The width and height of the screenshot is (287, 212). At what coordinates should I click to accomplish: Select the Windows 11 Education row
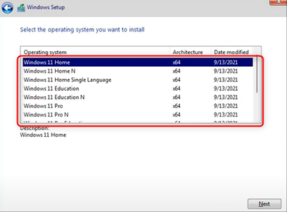point(137,88)
